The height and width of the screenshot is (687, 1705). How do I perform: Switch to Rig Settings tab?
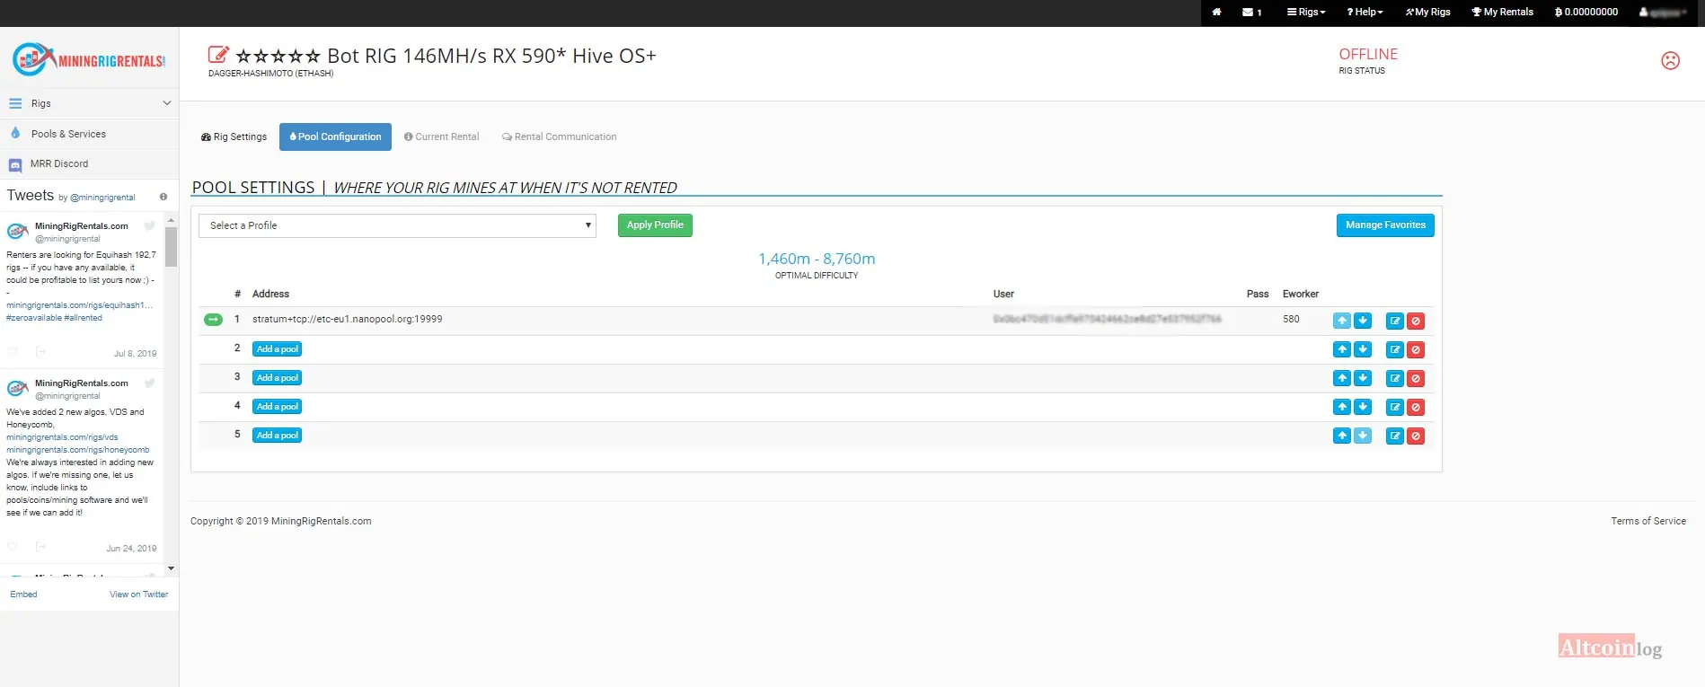pyautogui.click(x=234, y=137)
